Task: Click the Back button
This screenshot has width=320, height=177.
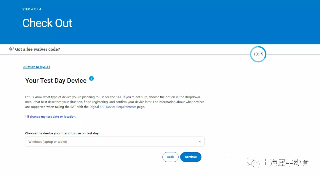Action: click(170, 157)
